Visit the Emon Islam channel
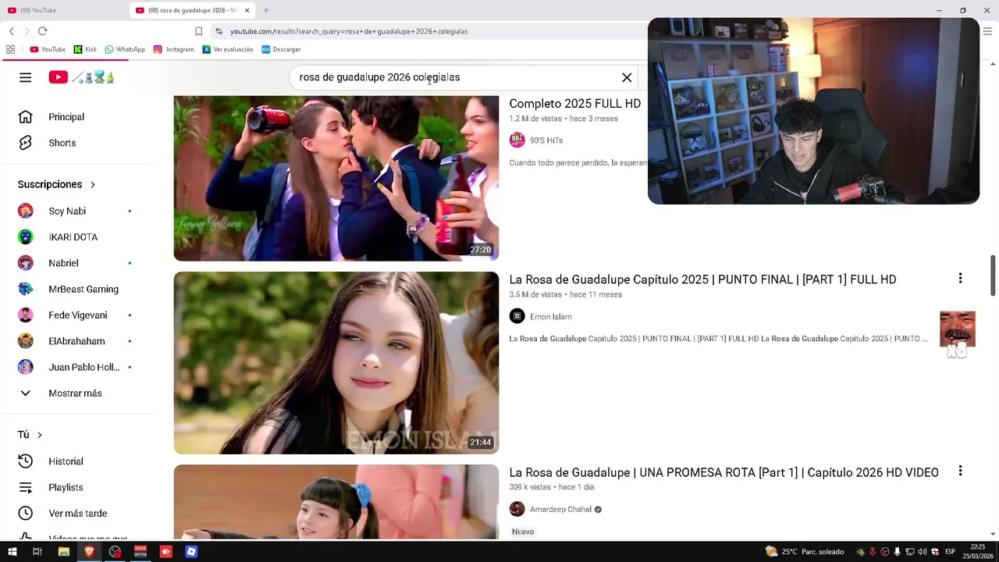The width and height of the screenshot is (999, 562). tap(551, 317)
